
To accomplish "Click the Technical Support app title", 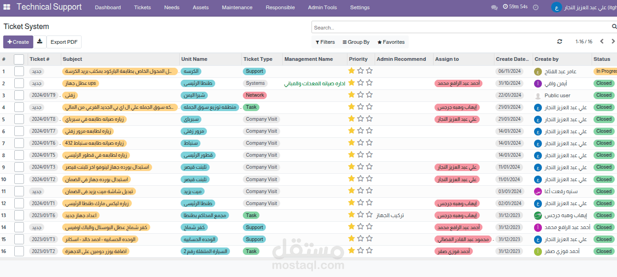I will pyautogui.click(x=49, y=7).
